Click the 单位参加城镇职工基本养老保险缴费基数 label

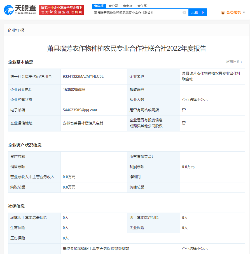tap(96, 248)
